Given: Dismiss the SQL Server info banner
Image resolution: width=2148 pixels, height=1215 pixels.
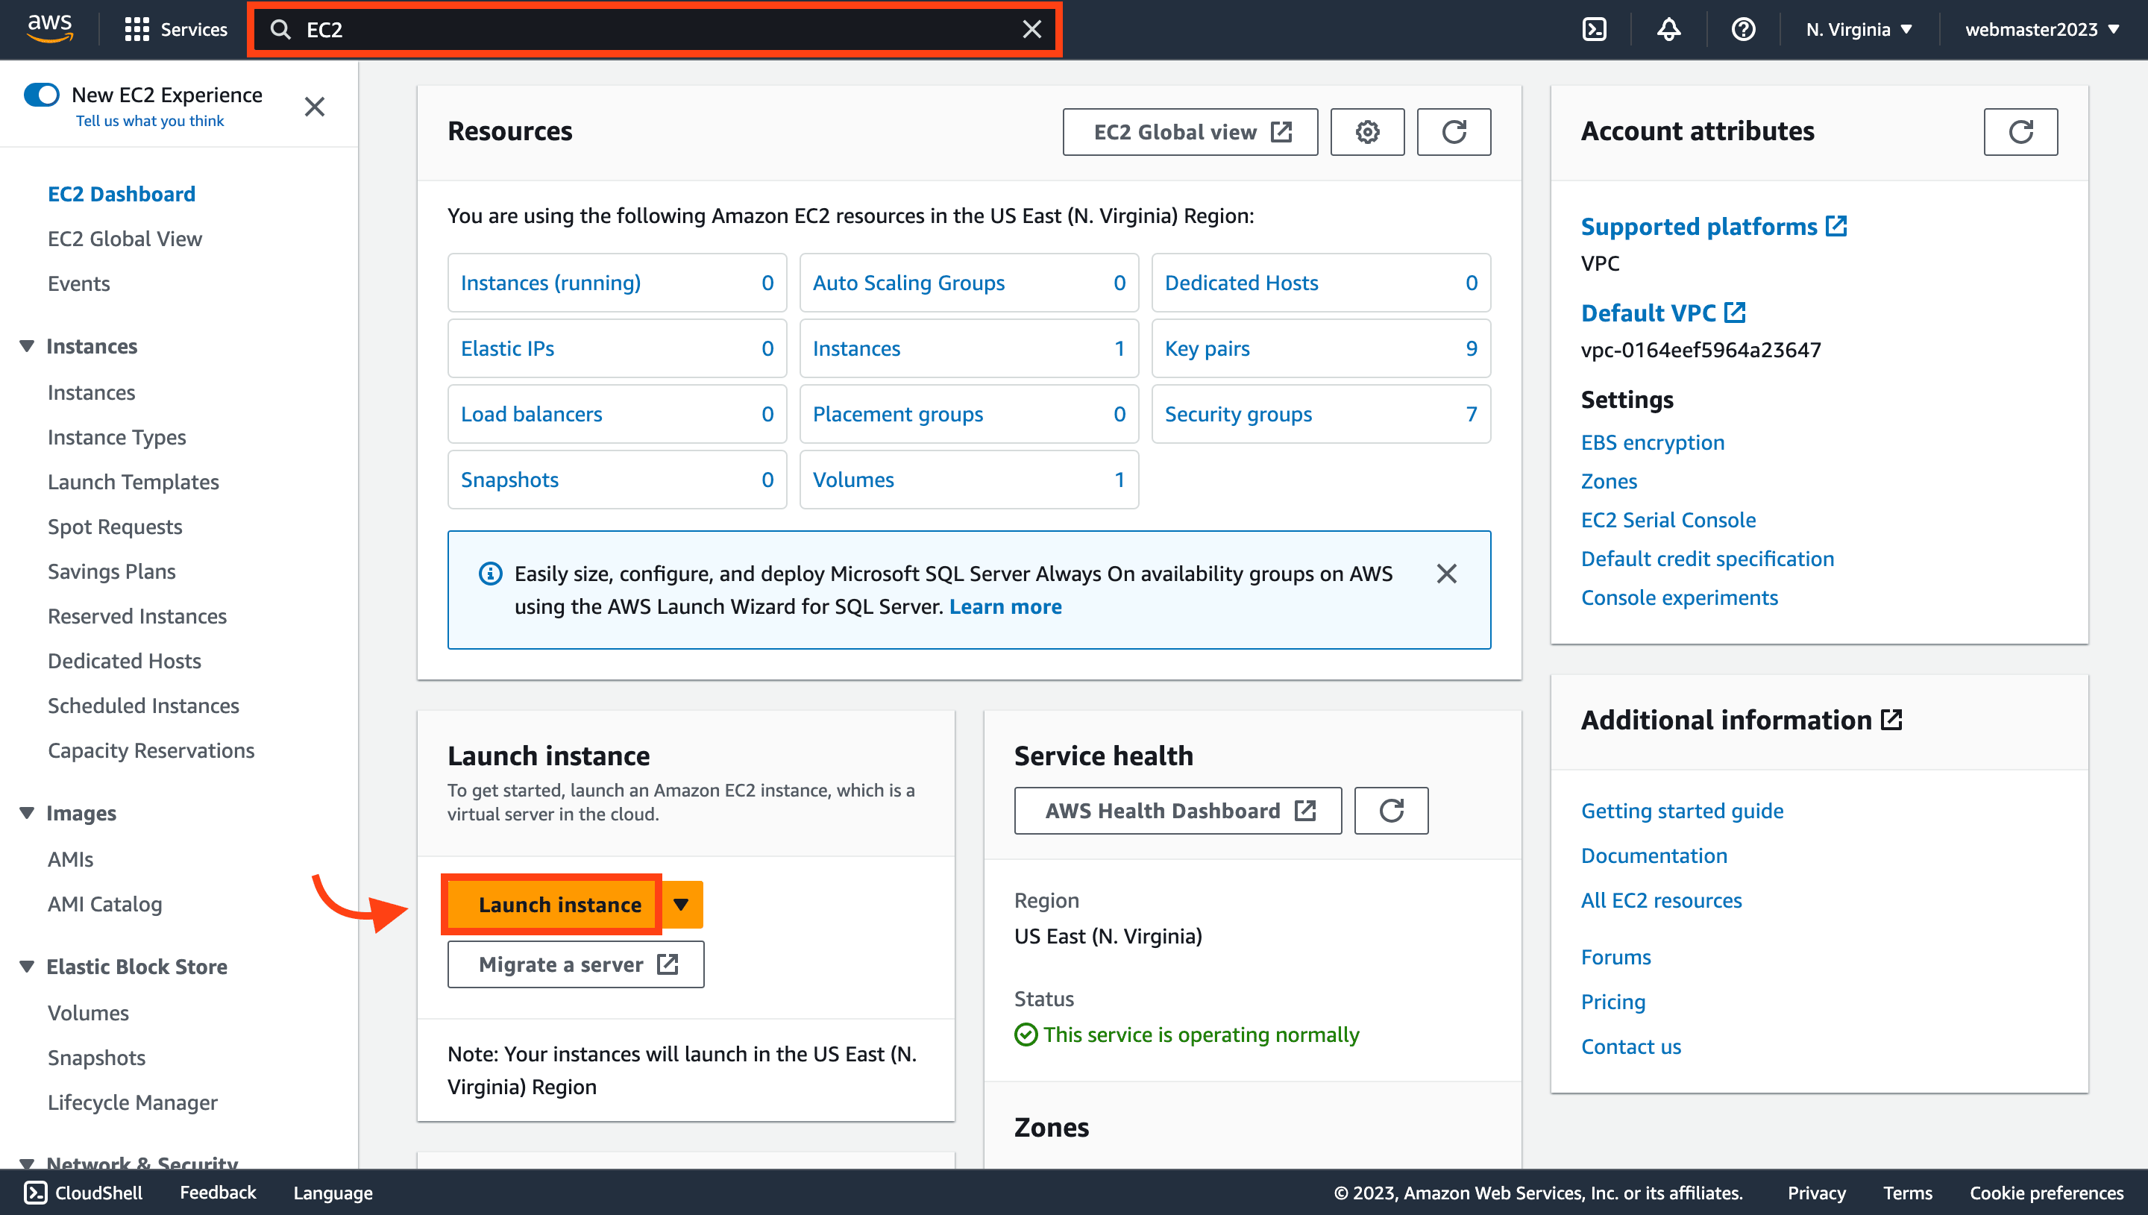Looking at the screenshot, I should click(1446, 574).
